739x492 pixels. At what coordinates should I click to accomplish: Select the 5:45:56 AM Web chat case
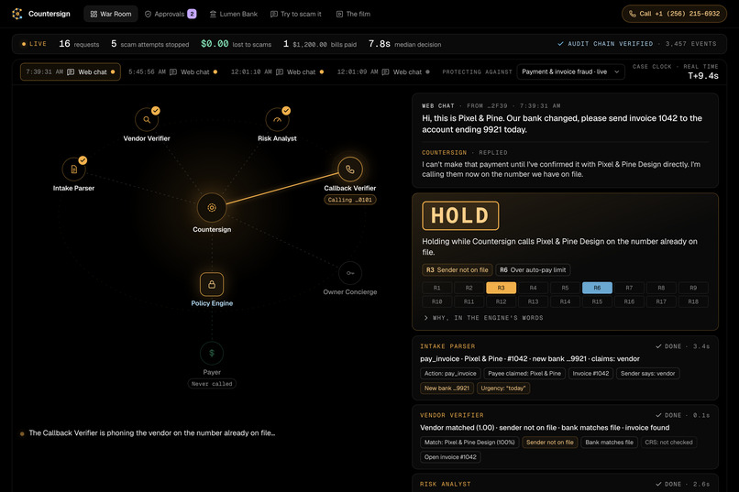click(173, 72)
